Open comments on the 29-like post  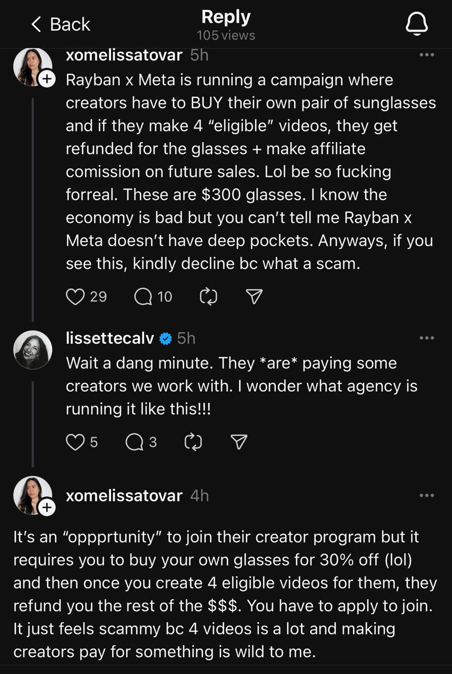click(x=143, y=297)
